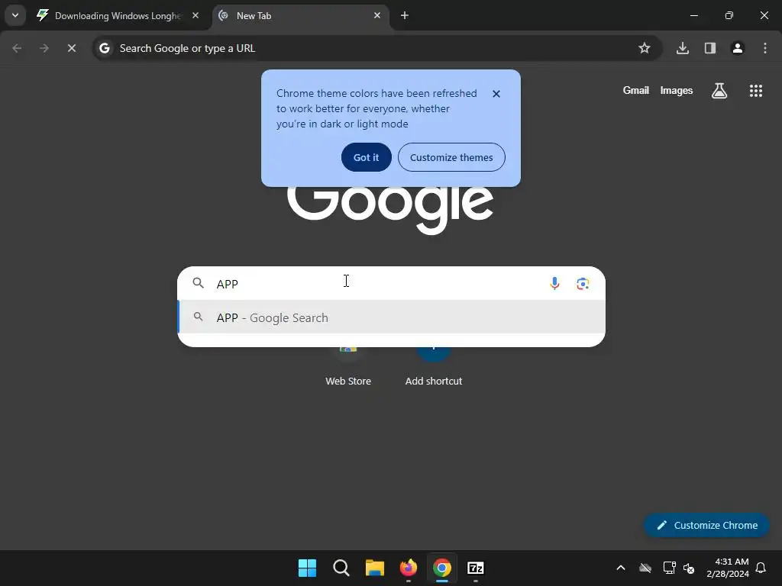
Task: Click the Got it button
Action: (x=366, y=157)
